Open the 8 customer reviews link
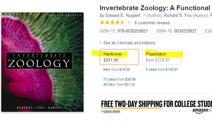The width and height of the screenshot is (212, 121). 152,23
